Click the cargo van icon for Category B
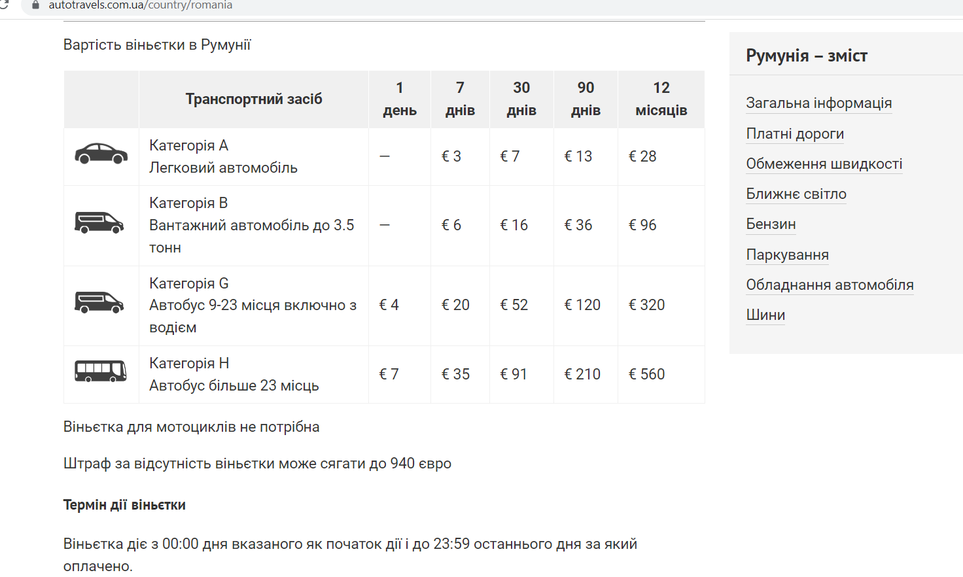963x577 pixels. coord(99,223)
